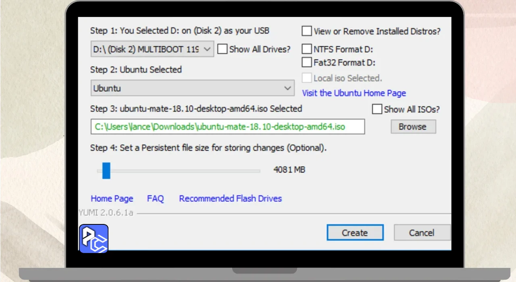The height and width of the screenshot is (282, 516).
Task: Open the Recommended Flash Drives link
Action: 230,199
